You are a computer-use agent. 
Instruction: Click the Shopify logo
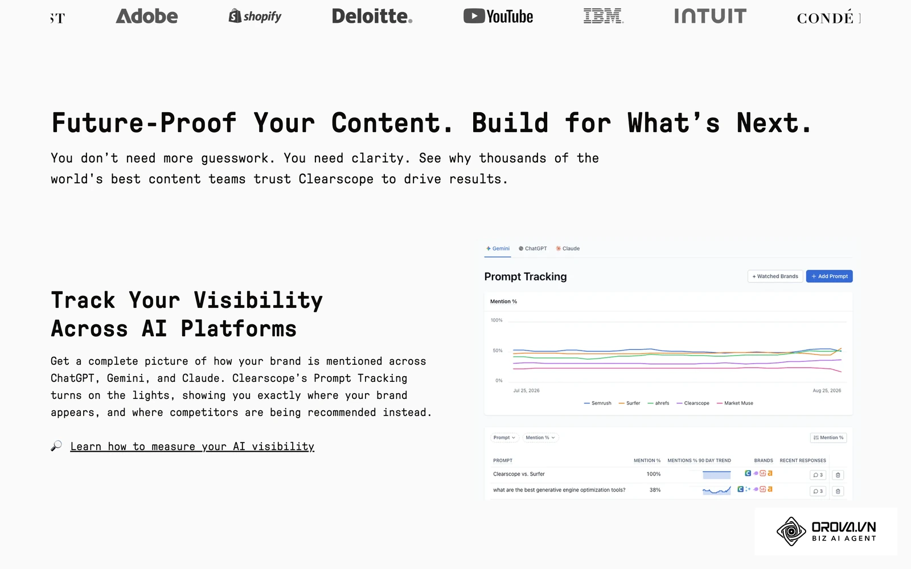255,16
